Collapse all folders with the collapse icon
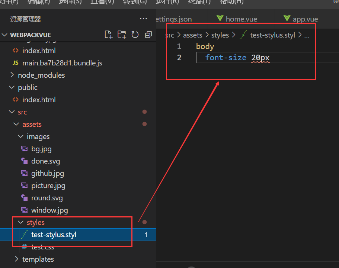 (x=148, y=35)
